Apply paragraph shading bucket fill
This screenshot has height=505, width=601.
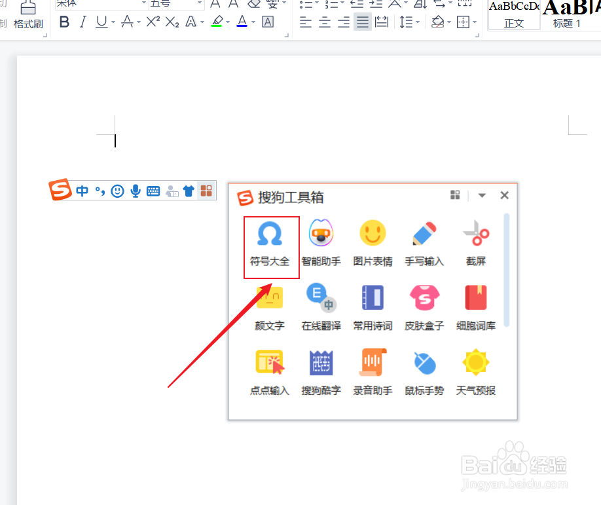click(438, 22)
